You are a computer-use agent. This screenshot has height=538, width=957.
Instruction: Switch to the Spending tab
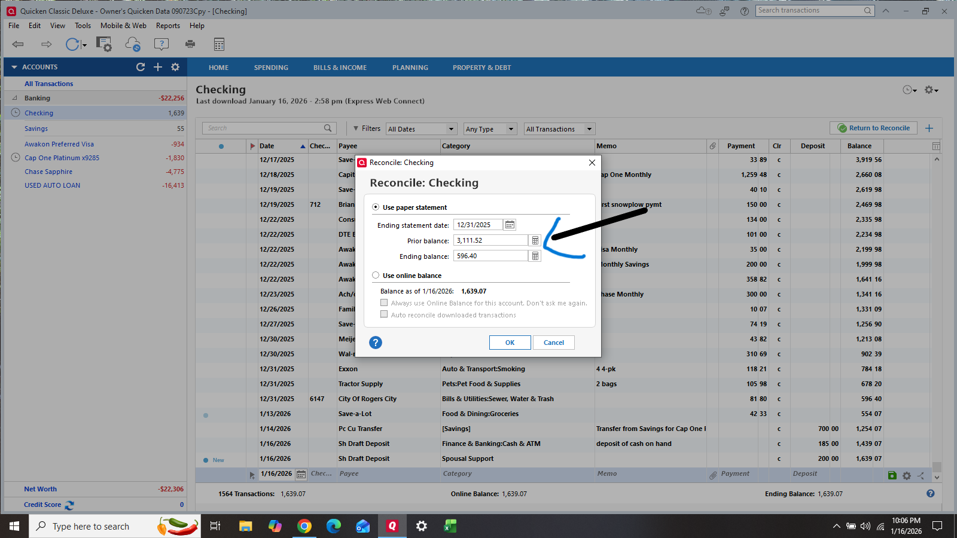pos(271,68)
